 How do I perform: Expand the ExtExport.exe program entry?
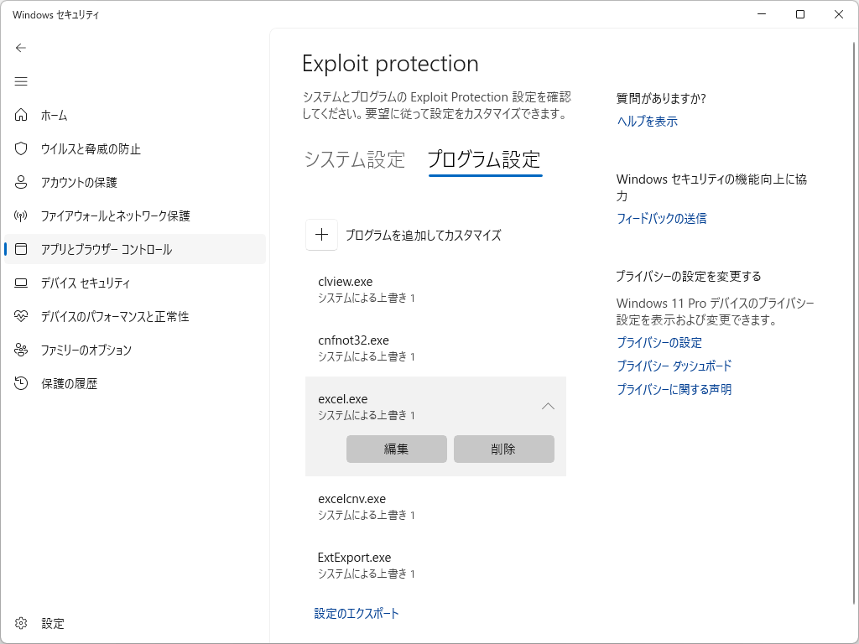(x=436, y=564)
